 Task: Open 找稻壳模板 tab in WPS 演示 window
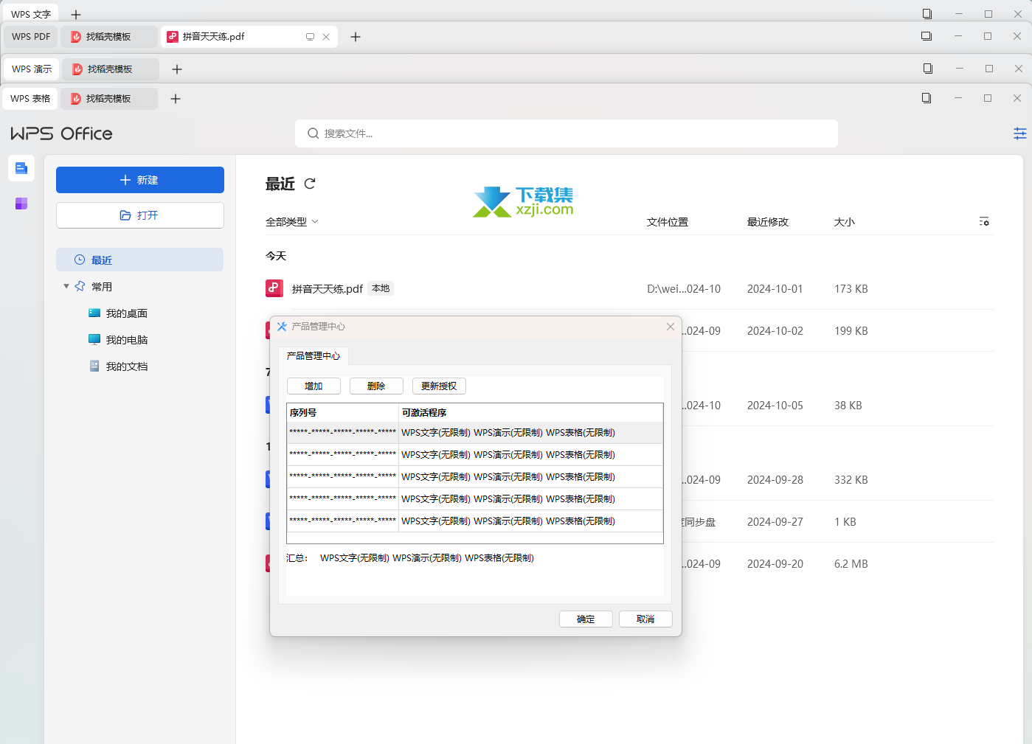tap(111, 69)
